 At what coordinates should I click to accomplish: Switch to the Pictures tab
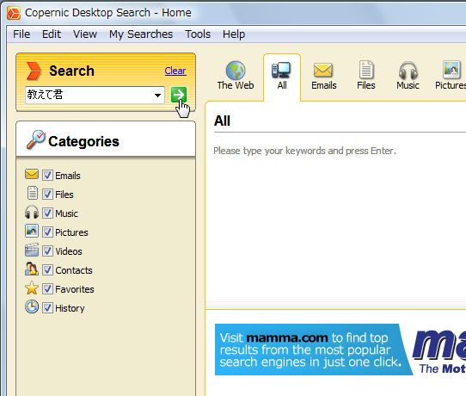pos(451,76)
